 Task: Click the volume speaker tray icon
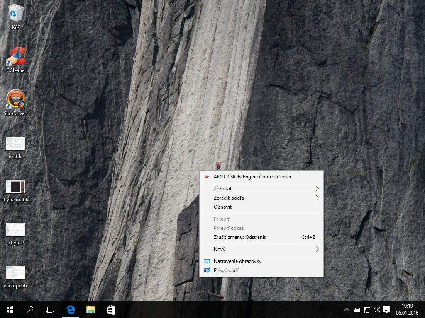377,310
